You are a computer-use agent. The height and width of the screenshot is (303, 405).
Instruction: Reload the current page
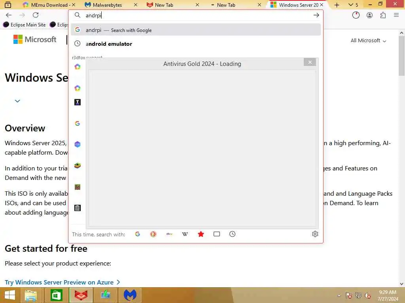36,15
